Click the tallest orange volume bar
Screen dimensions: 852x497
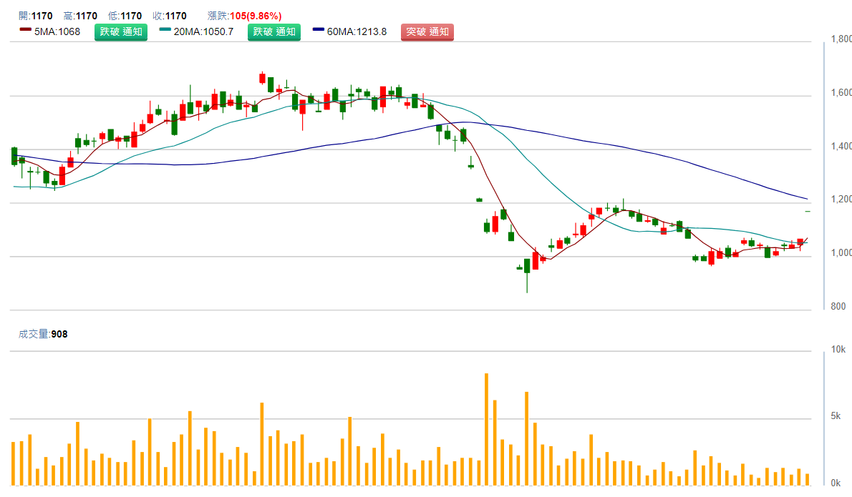(x=486, y=429)
